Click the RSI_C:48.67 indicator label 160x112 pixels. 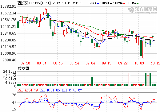[72, 90]
